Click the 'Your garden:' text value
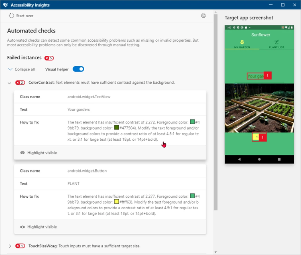Image resolution: width=301 pixels, height=255 pixels. [x=79, y=109]
